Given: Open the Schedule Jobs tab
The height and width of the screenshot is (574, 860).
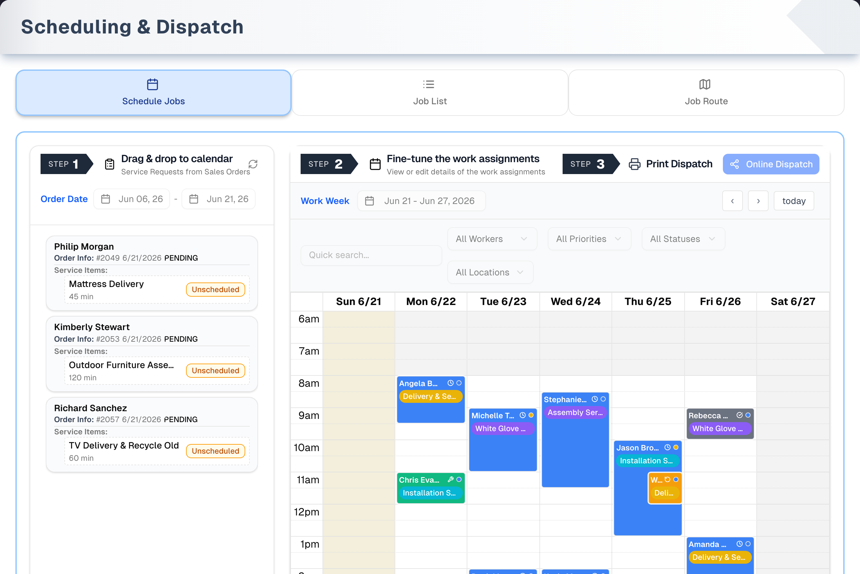Looking at the screenshot, I should [154, 93].
